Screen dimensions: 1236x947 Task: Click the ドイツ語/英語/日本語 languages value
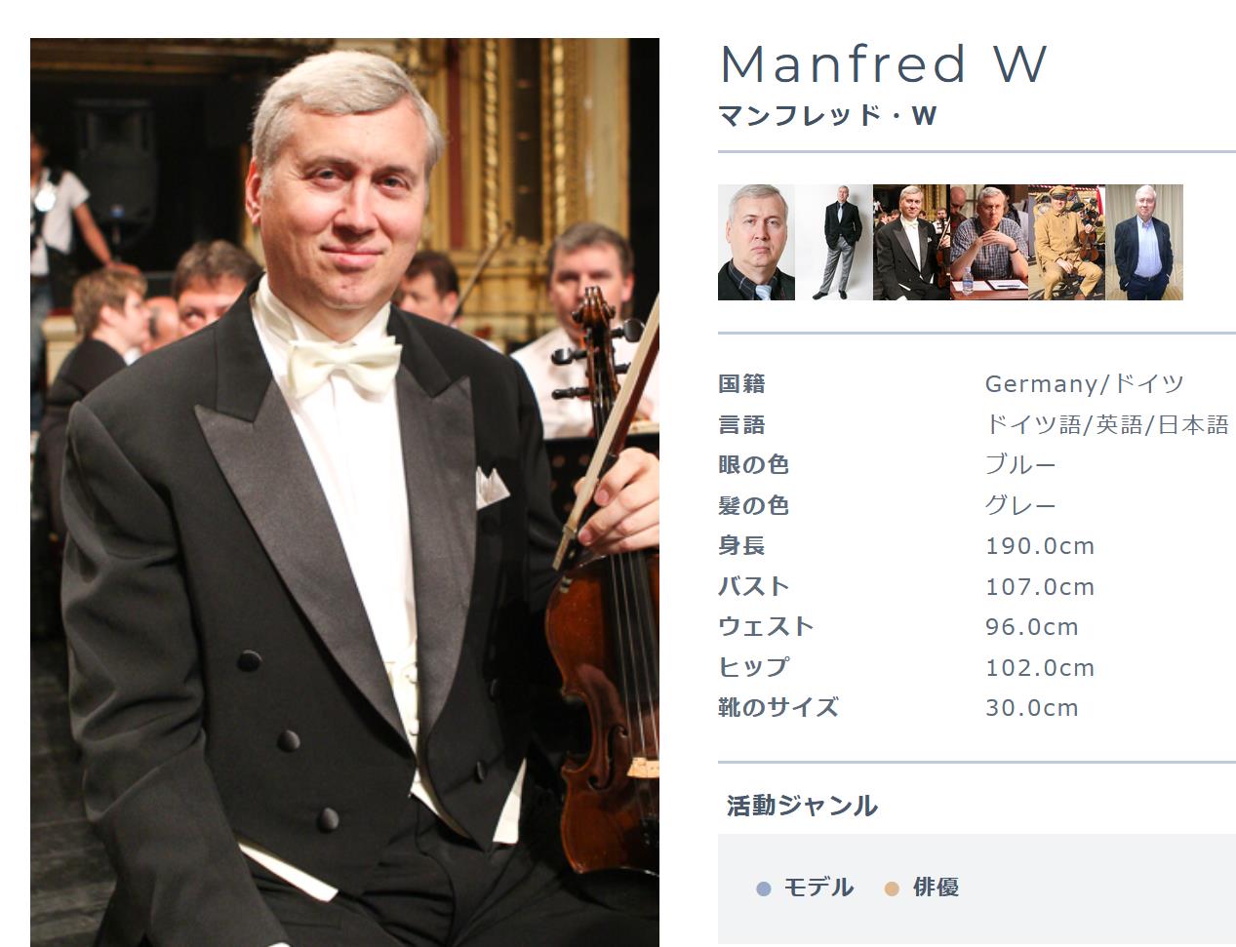(x=1107, y=424)
